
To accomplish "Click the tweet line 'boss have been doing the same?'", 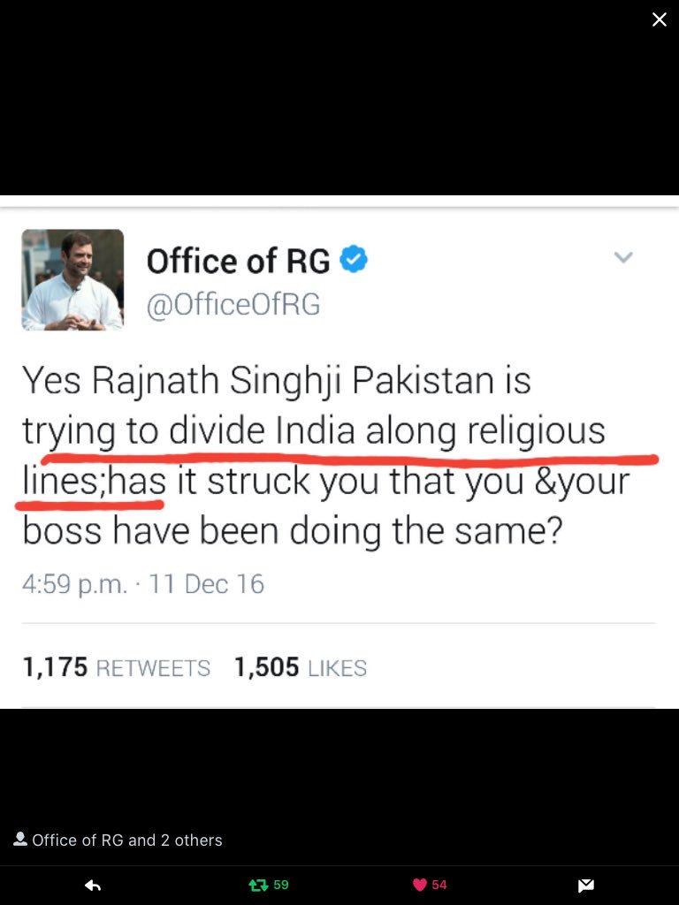I will (292, 531).
